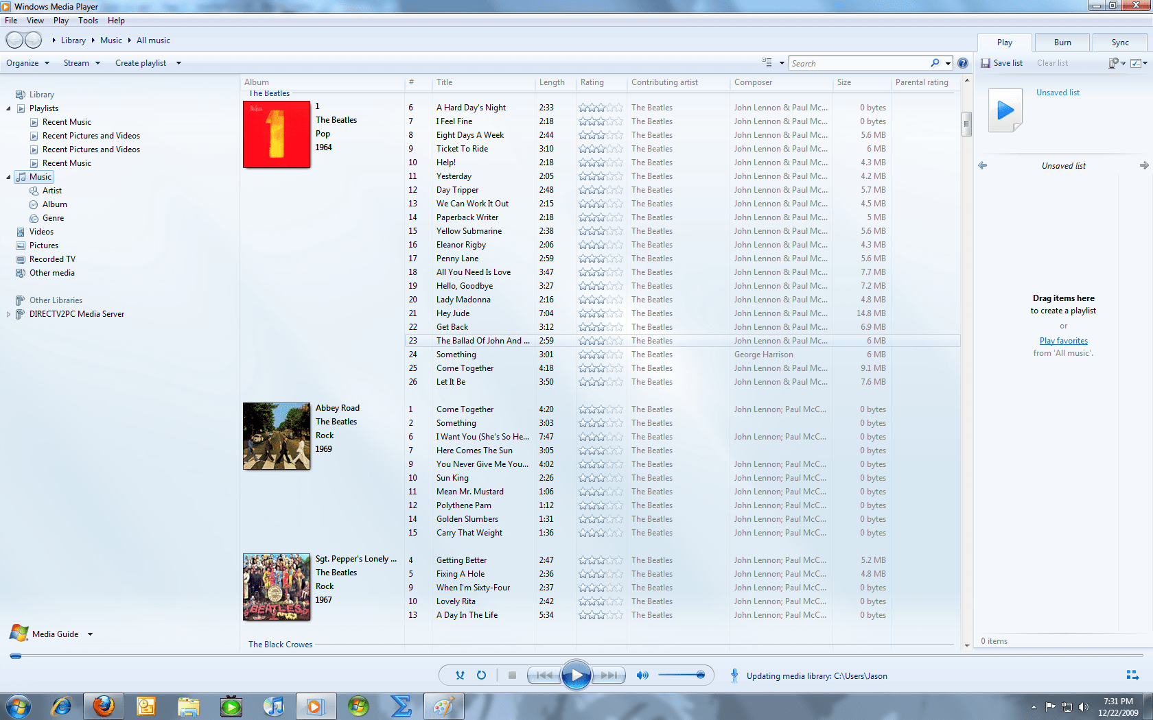This screenshot has height=720, width=1153.
Task: Click the Previous track button
Action: pos(544,675)
